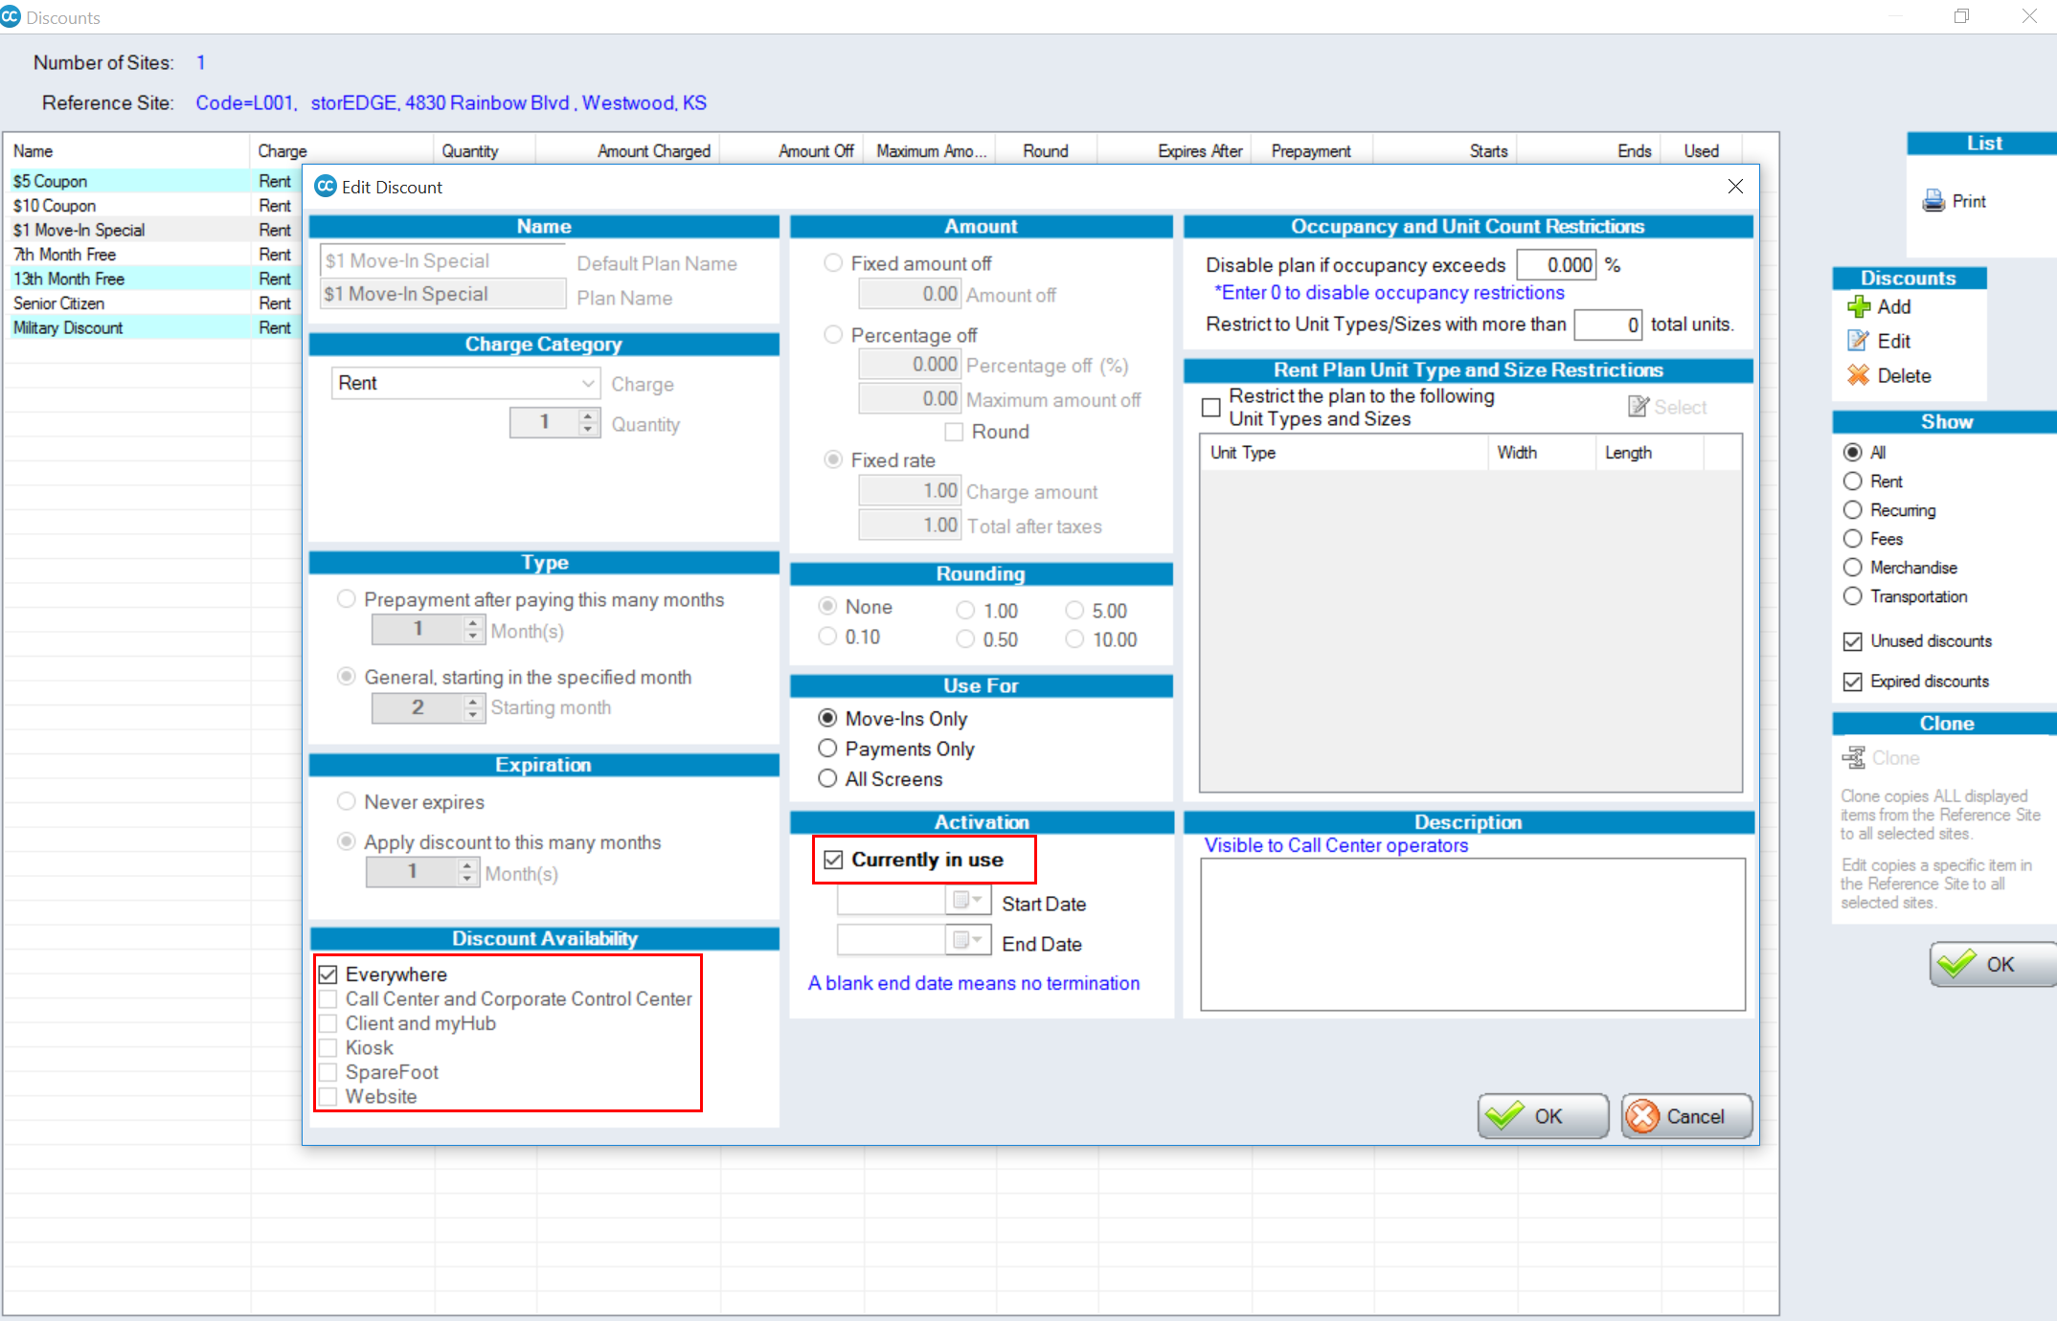Restore the Discounts window size
The height and width of the screenshot is (1321, 2057).
[1961, 16]
